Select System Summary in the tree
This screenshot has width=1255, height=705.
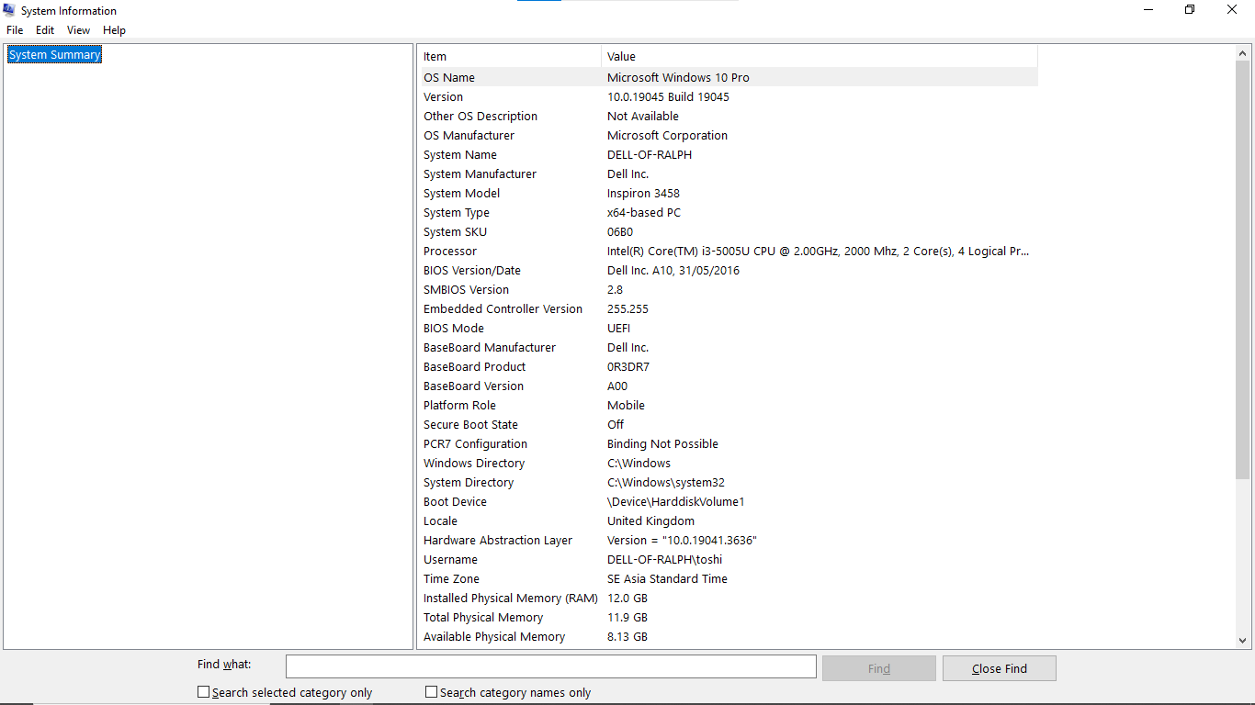(x=54, y=55)
